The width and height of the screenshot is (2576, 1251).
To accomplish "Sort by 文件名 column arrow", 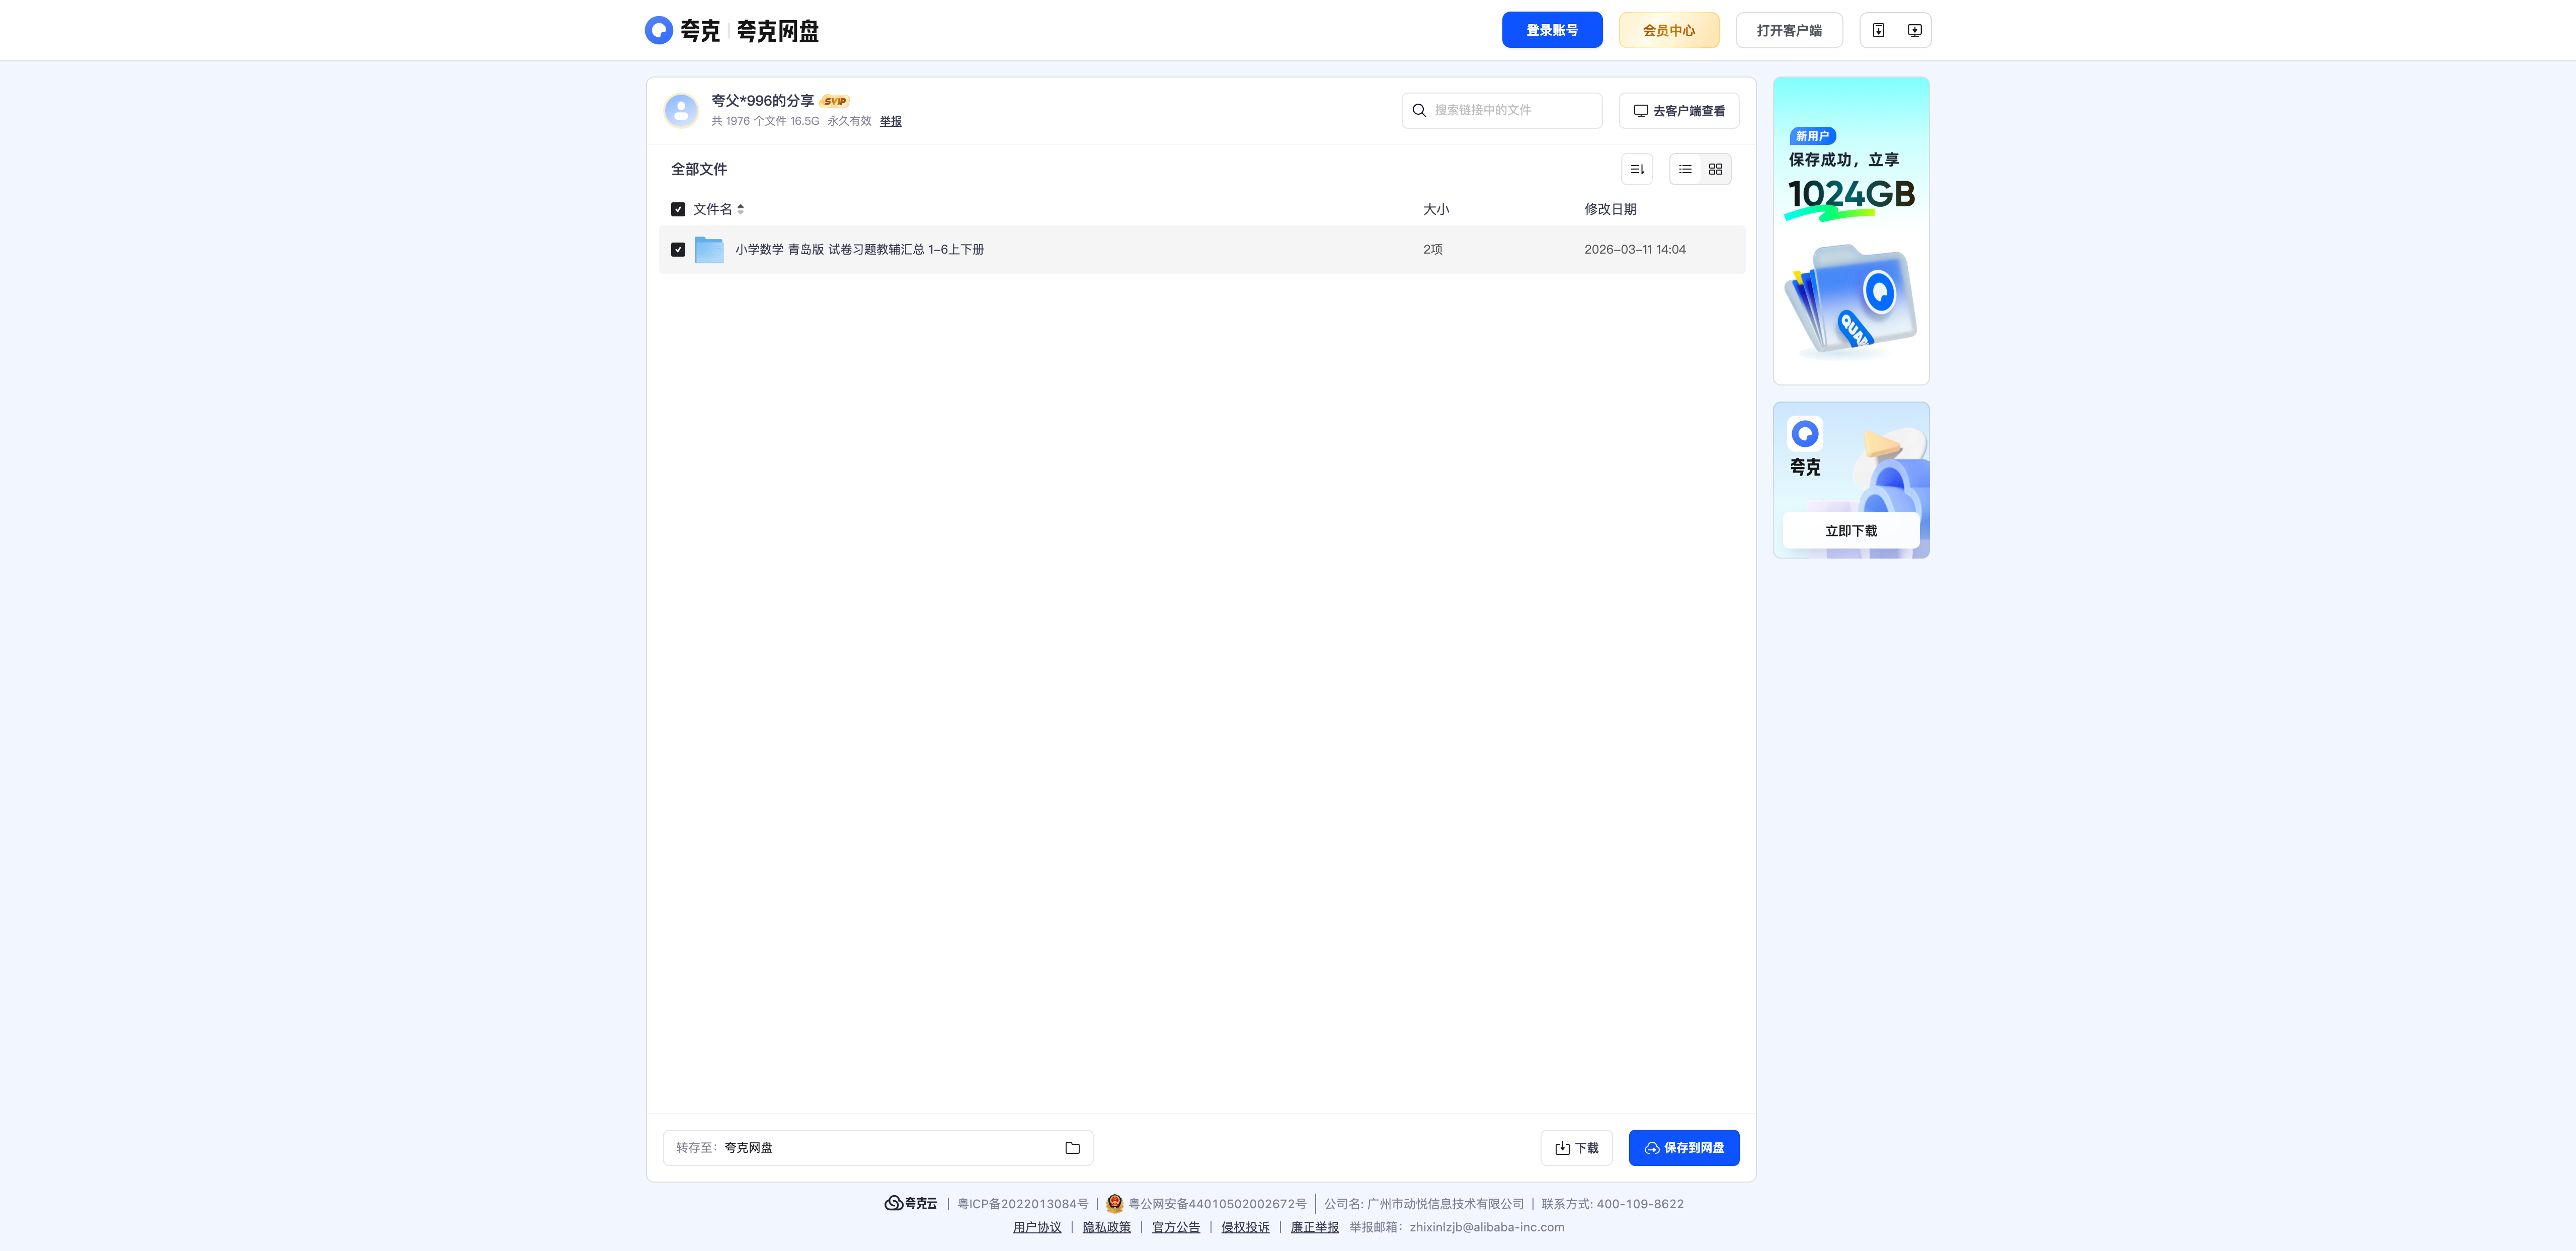I will click(x=740, y=209).
